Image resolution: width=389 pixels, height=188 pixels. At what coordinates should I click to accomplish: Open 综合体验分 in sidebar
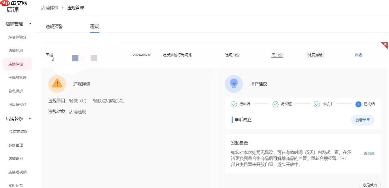[17, 37]
